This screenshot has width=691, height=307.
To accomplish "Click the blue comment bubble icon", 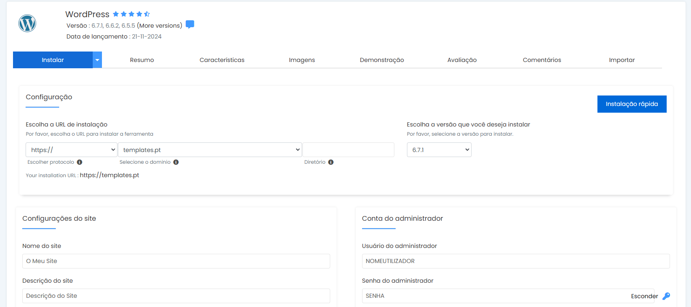I will tap(190, 24).
